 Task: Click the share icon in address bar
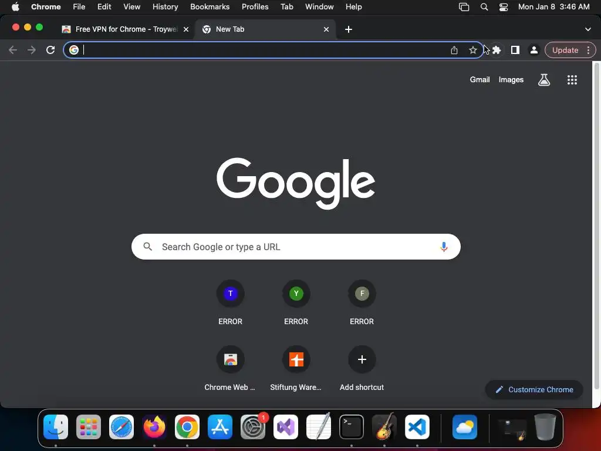[454, 50]
